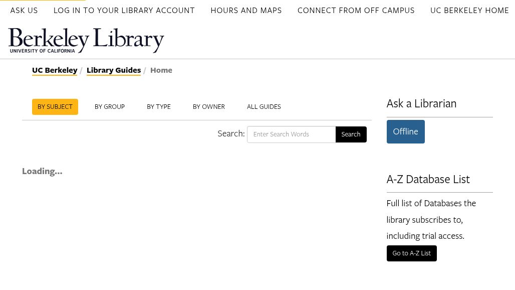Click the UC Berkeley breadcrumb link

pos(55,70)
